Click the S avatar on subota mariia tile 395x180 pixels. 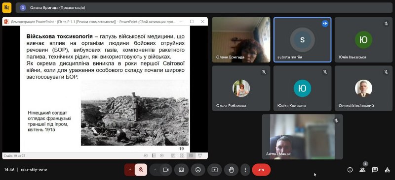coord(302,40)
